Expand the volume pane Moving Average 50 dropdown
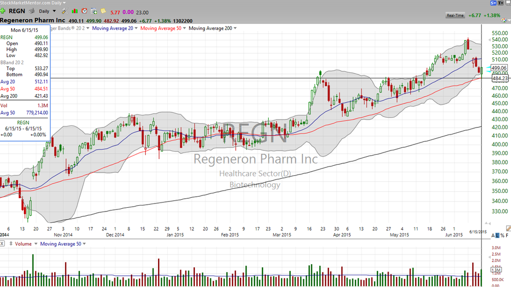 point(85,244)
